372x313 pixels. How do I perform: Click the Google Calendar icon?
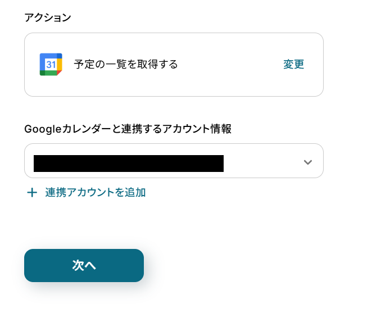coord(51,65)
